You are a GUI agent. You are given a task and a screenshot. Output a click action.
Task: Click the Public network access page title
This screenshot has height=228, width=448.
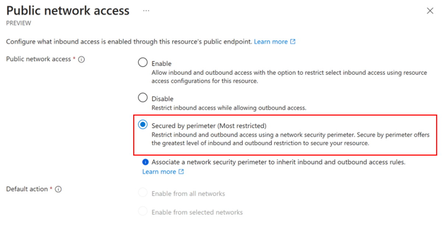68,11
